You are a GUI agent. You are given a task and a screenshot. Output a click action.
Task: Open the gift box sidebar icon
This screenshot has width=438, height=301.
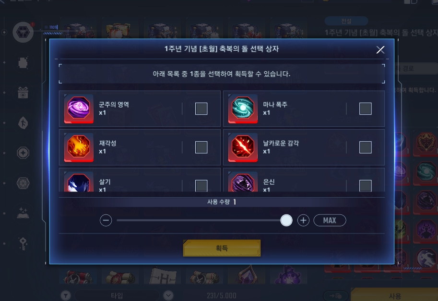coord(23,92)
